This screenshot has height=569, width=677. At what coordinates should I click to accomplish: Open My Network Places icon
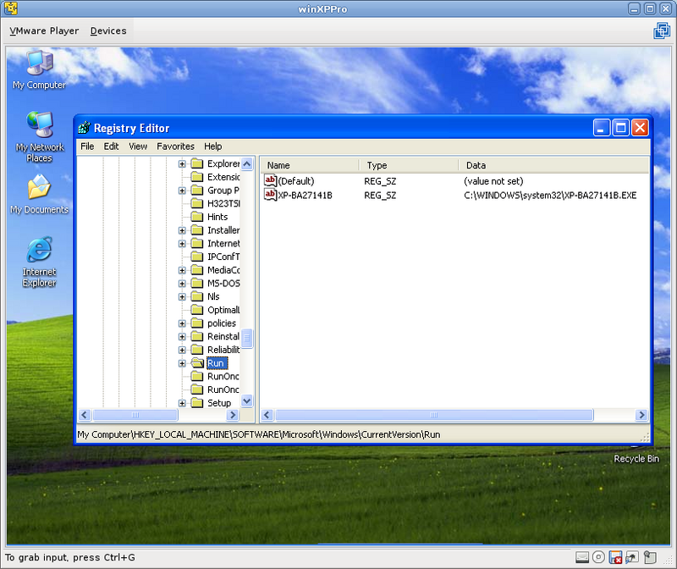coord(39,125)
